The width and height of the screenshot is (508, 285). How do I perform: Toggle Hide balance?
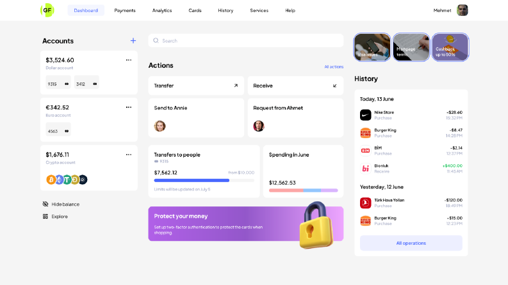click(x=61, y=204)
